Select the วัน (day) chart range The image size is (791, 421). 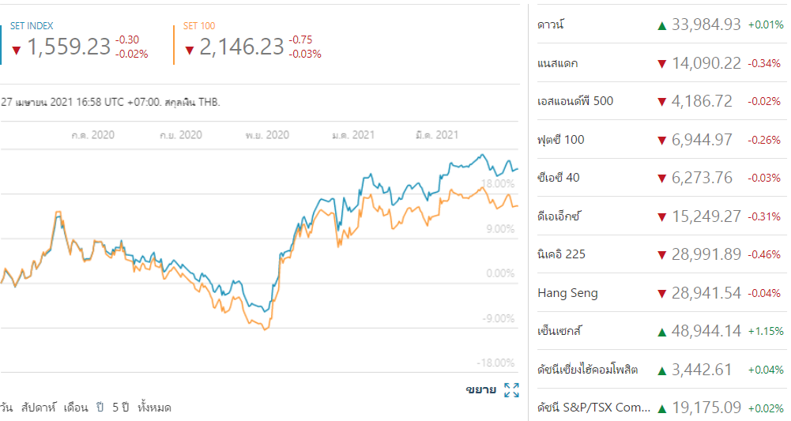(x=6, y=408)
